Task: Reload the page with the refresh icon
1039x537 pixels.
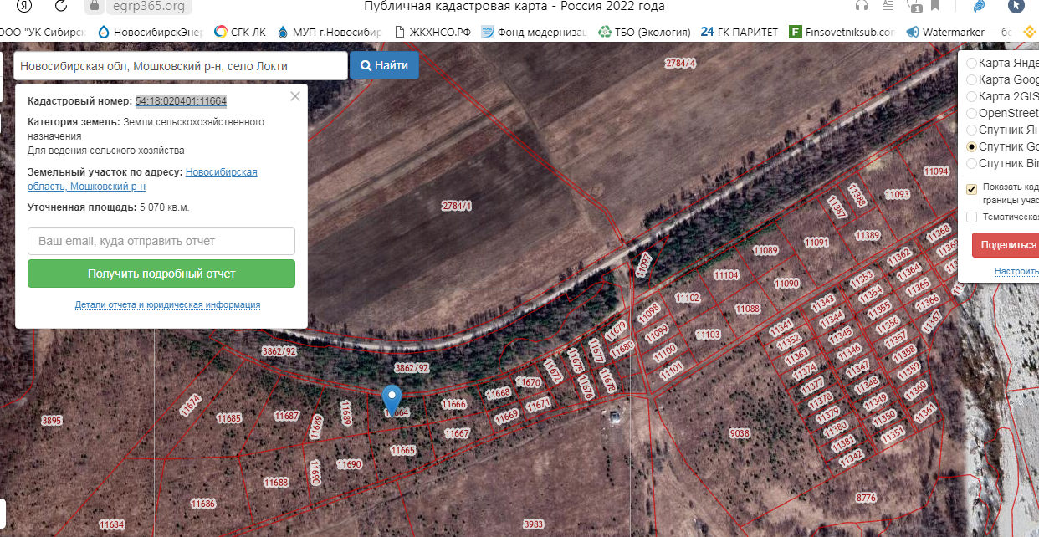Action: point(60,6)
